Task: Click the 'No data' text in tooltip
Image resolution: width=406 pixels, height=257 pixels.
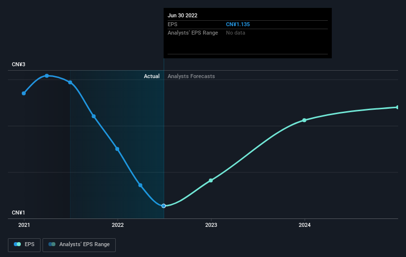Action: pyautogui.click(x=235, y=33)
